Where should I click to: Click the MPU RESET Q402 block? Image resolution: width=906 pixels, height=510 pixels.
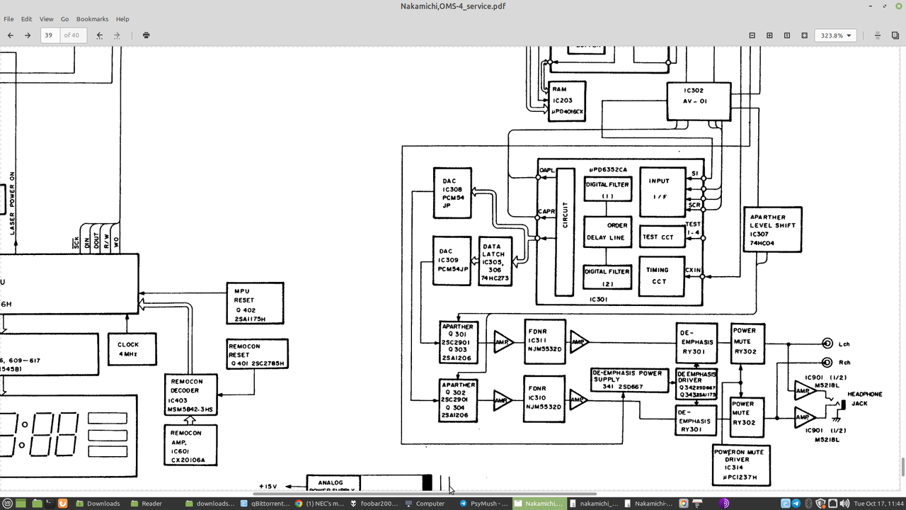tap(255, 303)
